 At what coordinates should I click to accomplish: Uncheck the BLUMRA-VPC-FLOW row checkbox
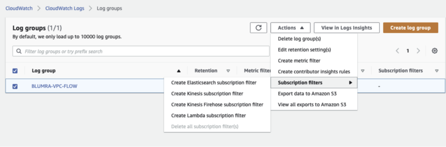[x=15, y=86]
